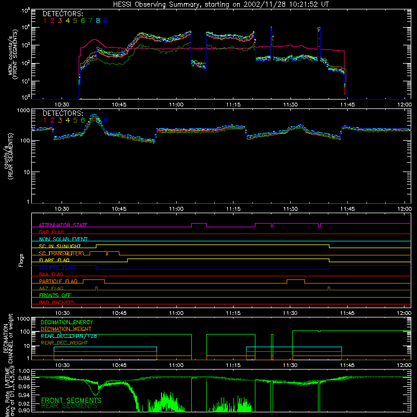Click the AAZ FLAG label
This screenshot has height=417, width=417.
click(51, 288)
